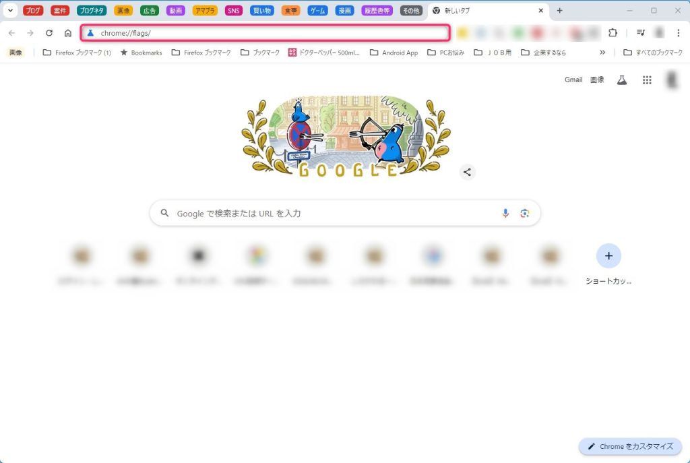Open the media control icon

click(x=641, y=33)
